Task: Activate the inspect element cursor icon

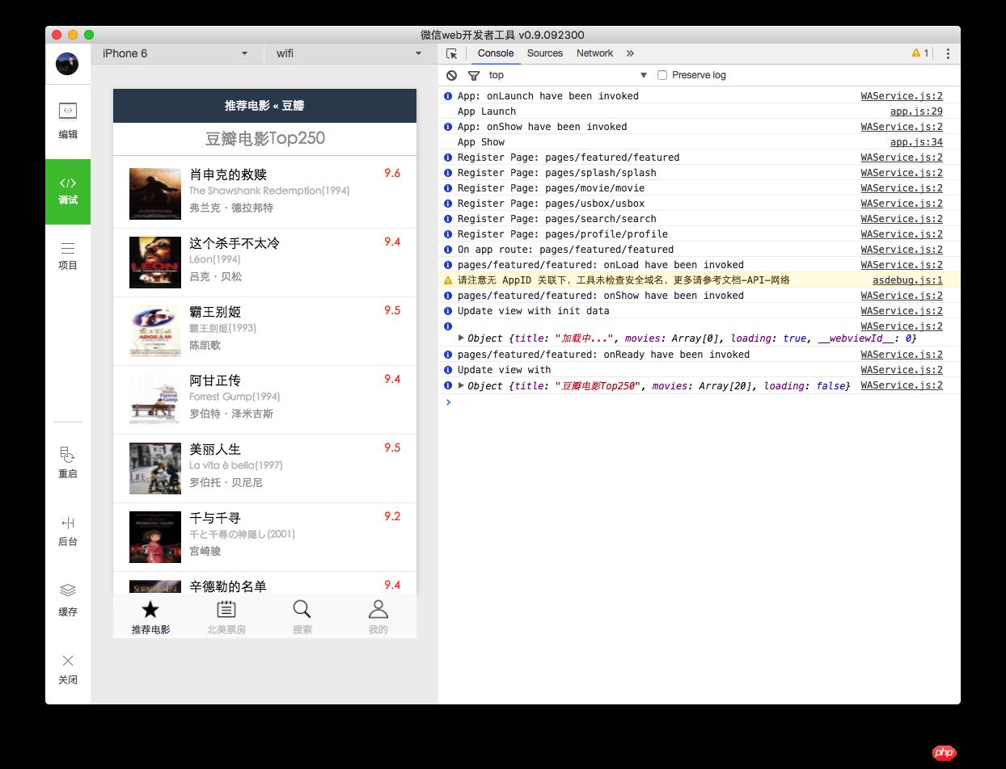Action: click(452, 53)
